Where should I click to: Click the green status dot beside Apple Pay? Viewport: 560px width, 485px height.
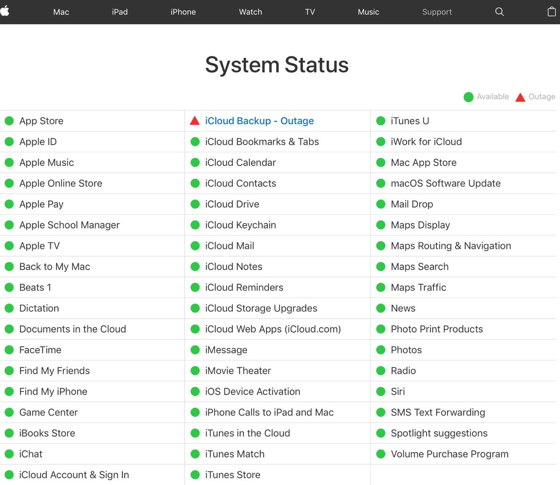tap(9, 204)
